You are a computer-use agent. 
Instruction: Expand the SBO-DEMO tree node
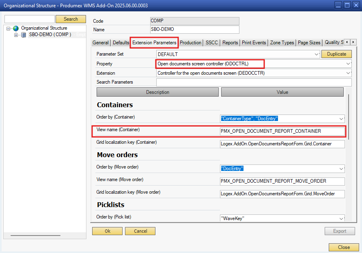[x=16, y=35]
